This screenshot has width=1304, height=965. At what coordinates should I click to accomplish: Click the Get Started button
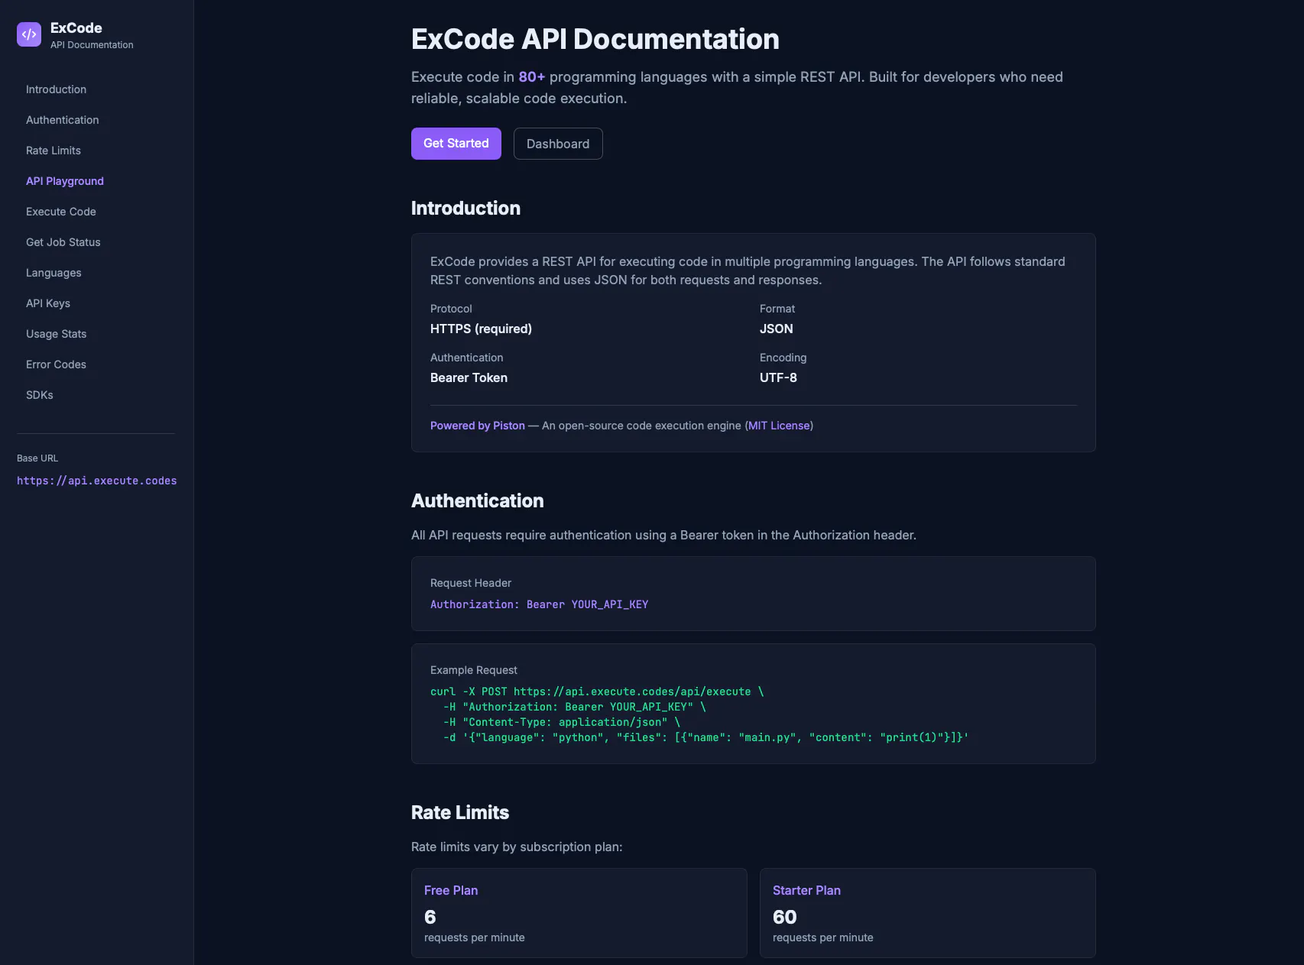[456, 144]
